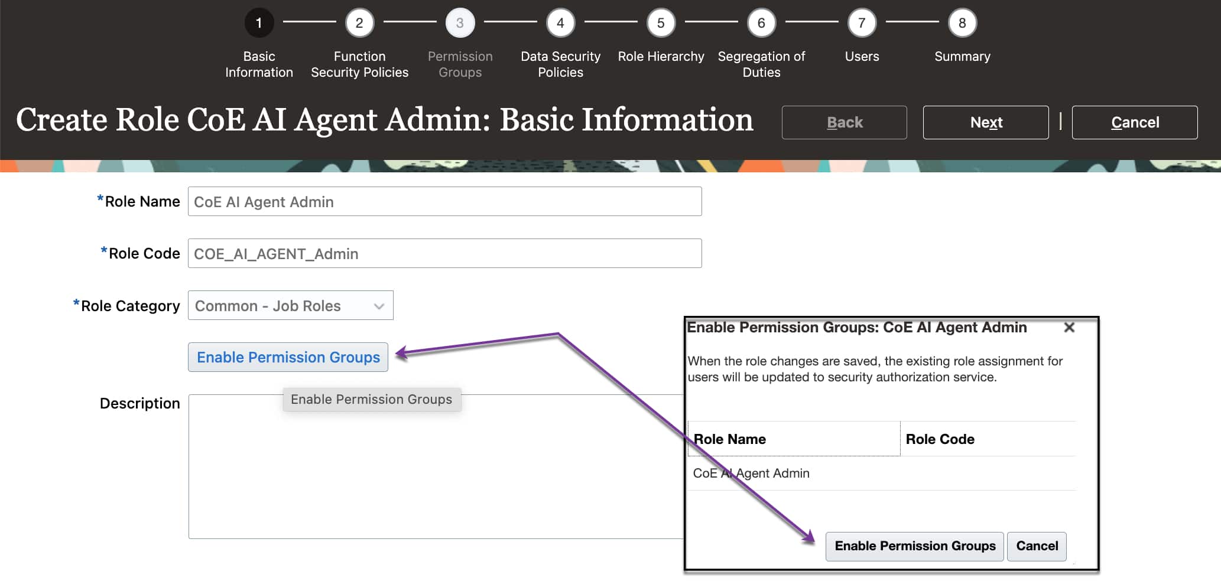Close the Enable Permission Groups dialog
The width and height of the screenshot is (1221, 588).
(1069, 328)
